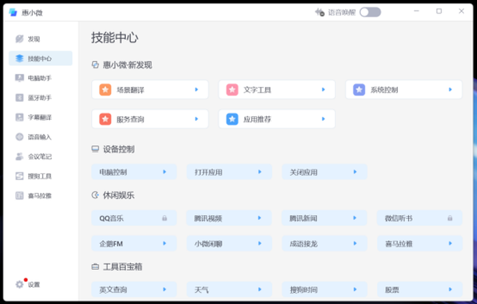Click the 搜狗工具 sidebar icon
477x304 pixels.
click(19, 176)
